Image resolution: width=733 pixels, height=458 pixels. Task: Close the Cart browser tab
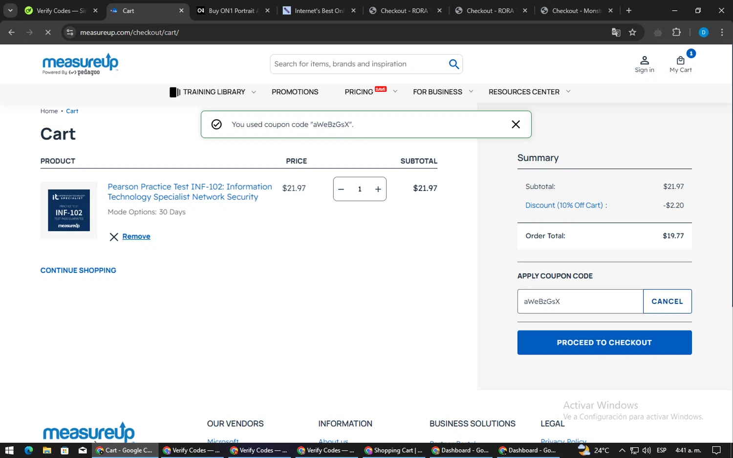pos(181,11)
